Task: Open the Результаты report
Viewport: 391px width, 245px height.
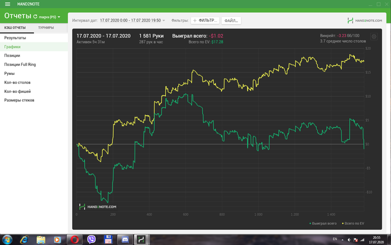Action: (x=34, y=38)
